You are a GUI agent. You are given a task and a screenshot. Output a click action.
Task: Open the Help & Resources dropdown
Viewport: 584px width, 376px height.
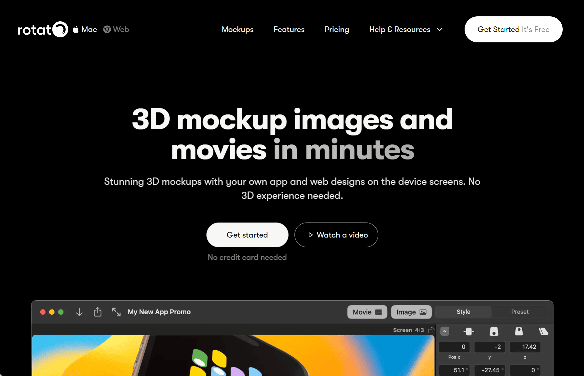[x=406, y=30]
